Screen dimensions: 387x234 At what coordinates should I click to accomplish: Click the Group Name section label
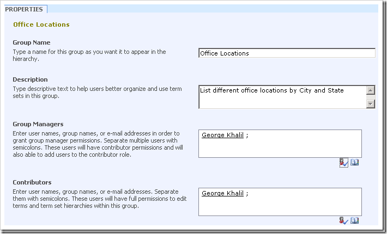click(32, 42)
